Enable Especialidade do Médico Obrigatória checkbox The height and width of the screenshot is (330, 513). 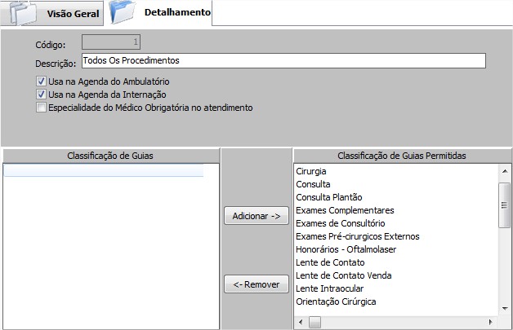point(42,108)
